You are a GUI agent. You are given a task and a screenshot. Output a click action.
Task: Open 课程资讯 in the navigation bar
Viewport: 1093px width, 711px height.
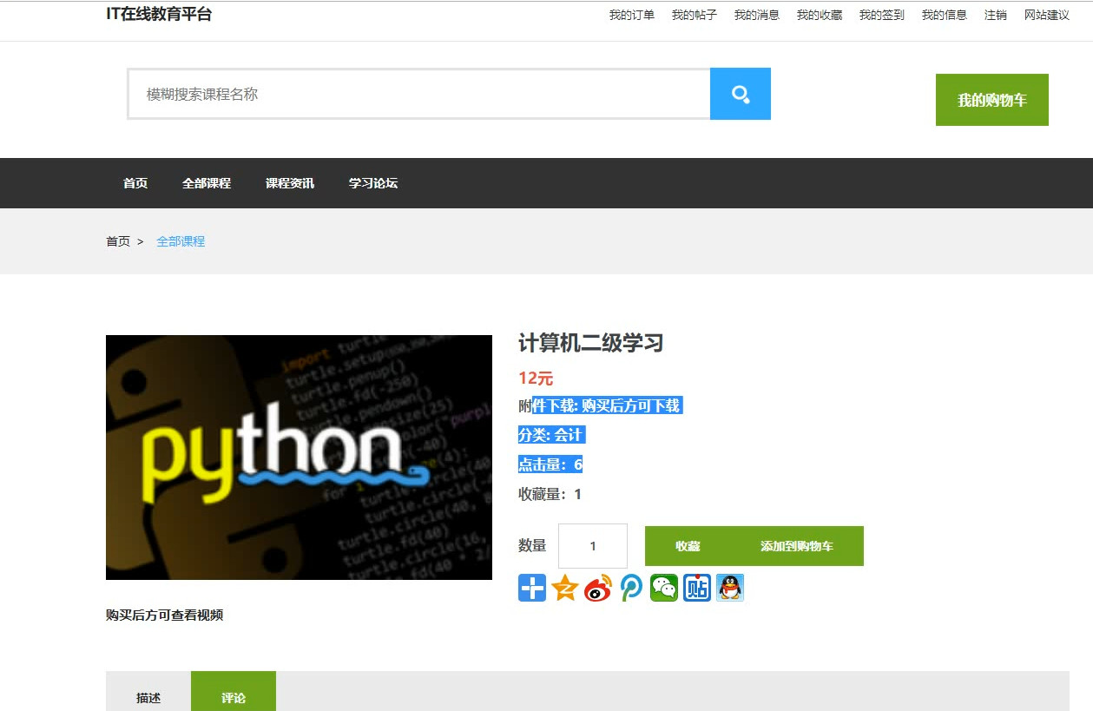290,183
